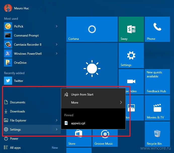
Task: Expand the More submenu chevron
Action: coord(121,102)
